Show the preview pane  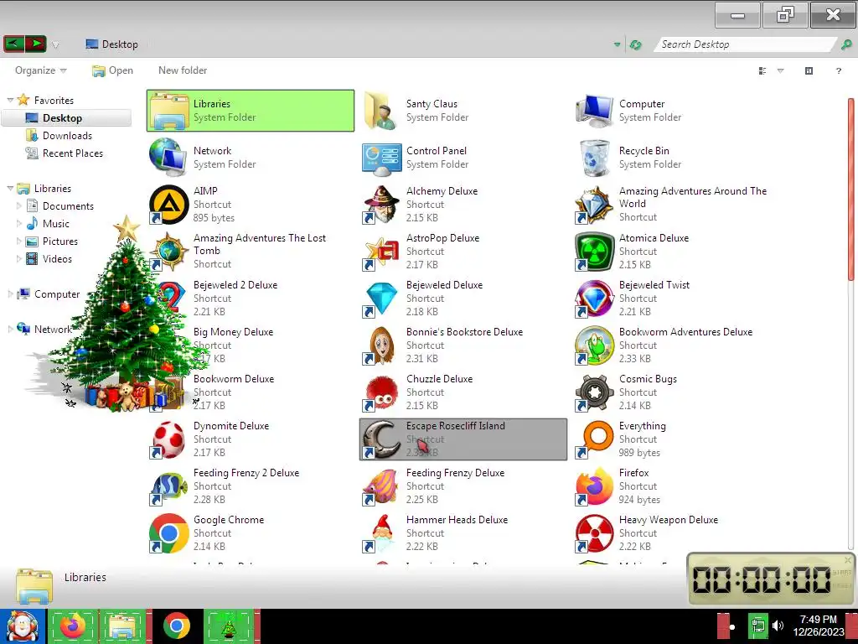[x=809, y=70]
